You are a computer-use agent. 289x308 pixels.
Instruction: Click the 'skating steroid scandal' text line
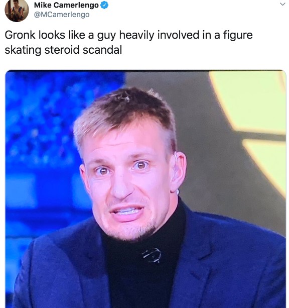63,50
